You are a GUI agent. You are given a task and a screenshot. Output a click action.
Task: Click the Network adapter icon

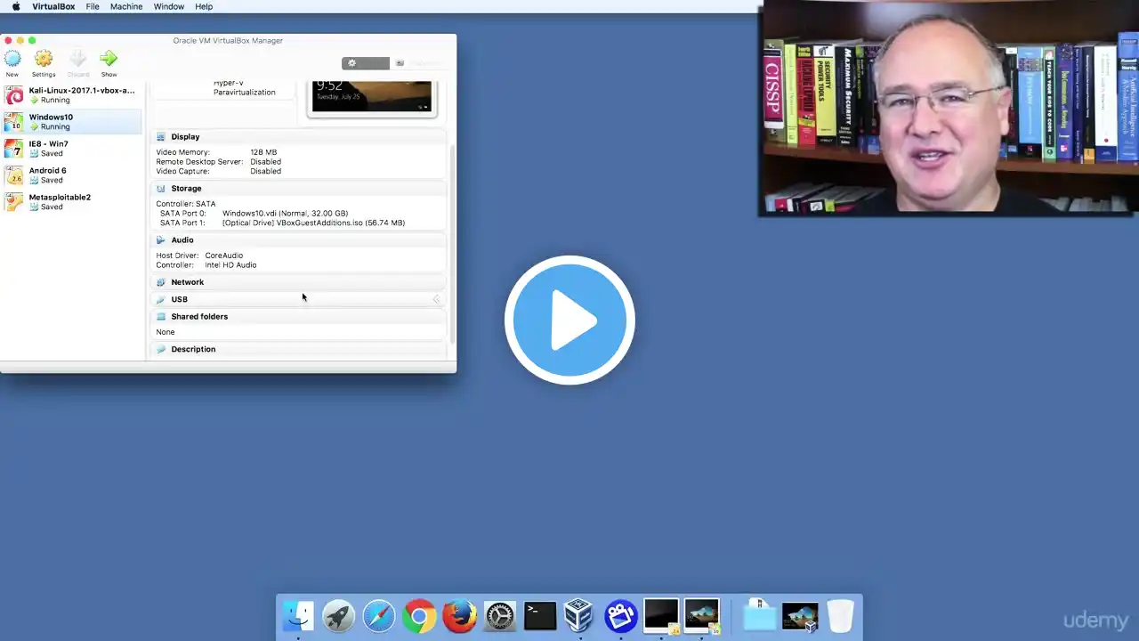pos(161,282)
